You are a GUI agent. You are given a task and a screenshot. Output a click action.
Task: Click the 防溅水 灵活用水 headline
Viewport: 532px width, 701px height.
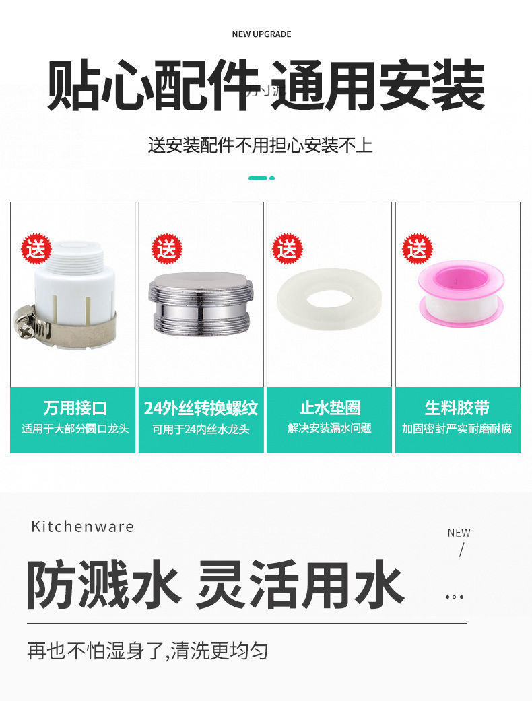[215, 585]
